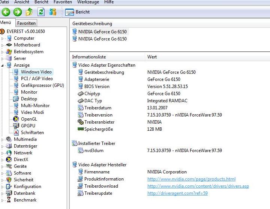Click the Desktop icon in the tree

click(16, 99)
